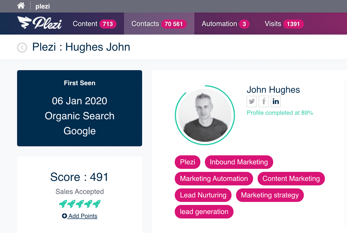Click the Google source text
Viewport: 347px width, 233px height.
pyautogui.click(x=80, y=131)
